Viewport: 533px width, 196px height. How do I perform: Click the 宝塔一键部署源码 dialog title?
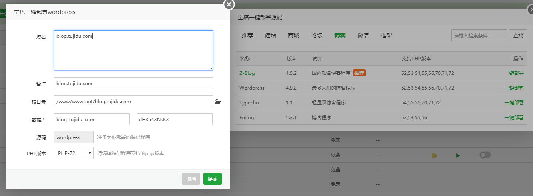tap(260, 18)
